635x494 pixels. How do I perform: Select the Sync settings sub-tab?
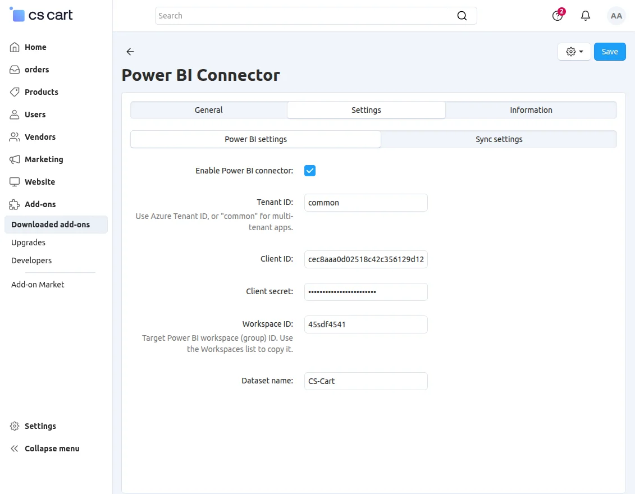pos(499,139)
